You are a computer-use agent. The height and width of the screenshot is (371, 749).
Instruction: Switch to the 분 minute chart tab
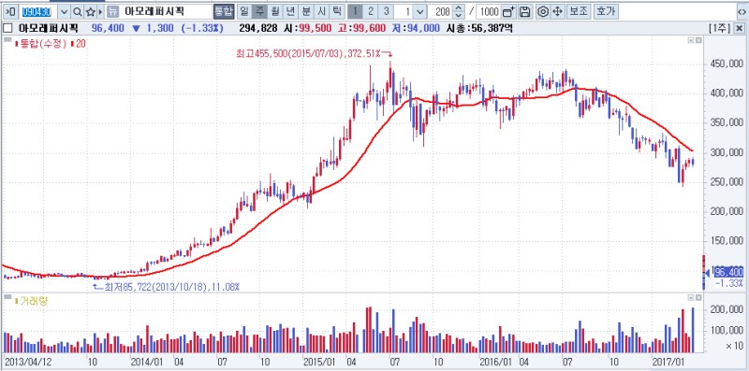(306, 11)
